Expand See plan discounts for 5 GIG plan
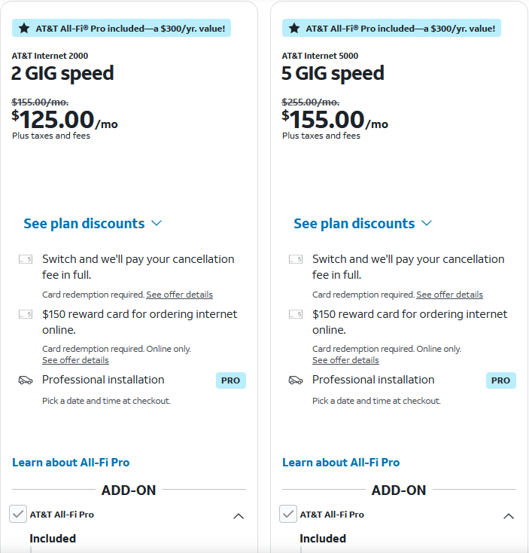 (x=363, y=224)
